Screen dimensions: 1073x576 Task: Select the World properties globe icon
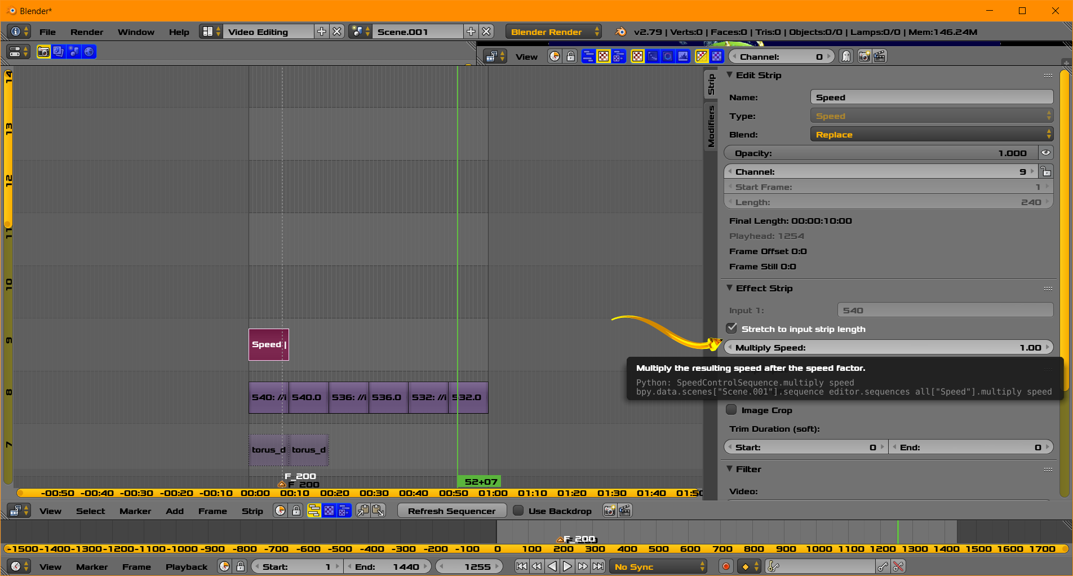(89, 52)
